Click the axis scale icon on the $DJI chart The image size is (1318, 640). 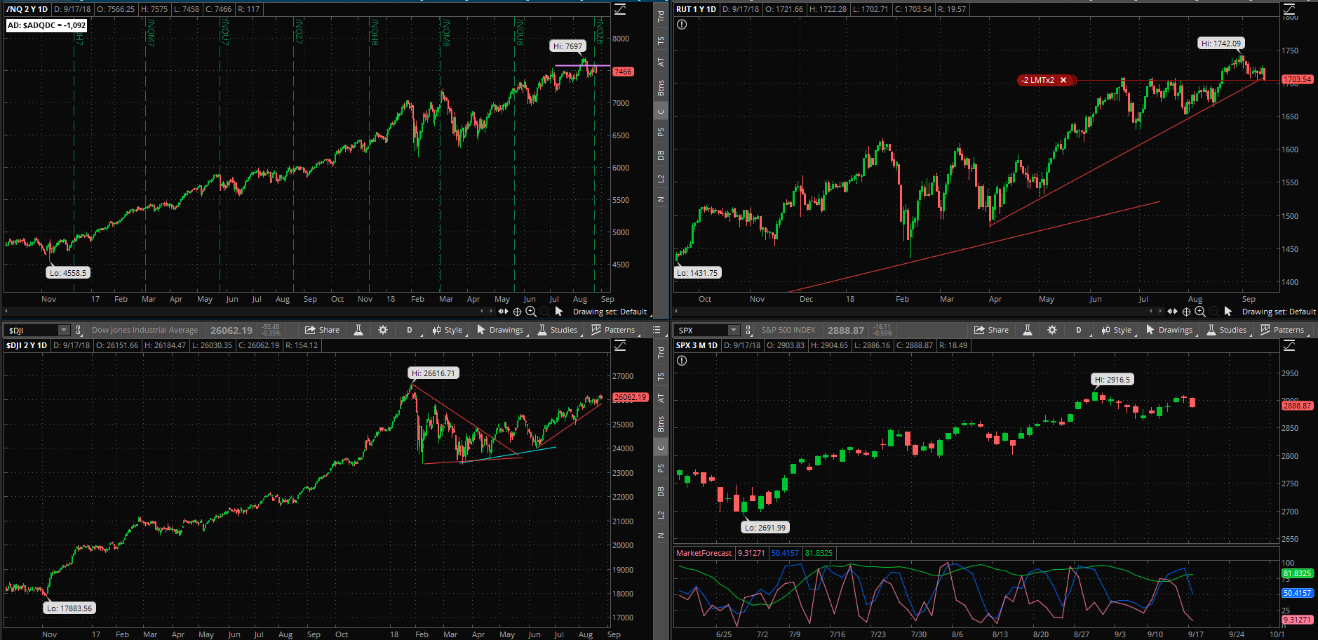coord(620,345)
